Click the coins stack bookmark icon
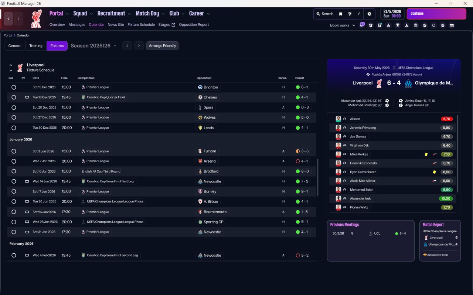The image size is (473, 295). coord(415,25)
